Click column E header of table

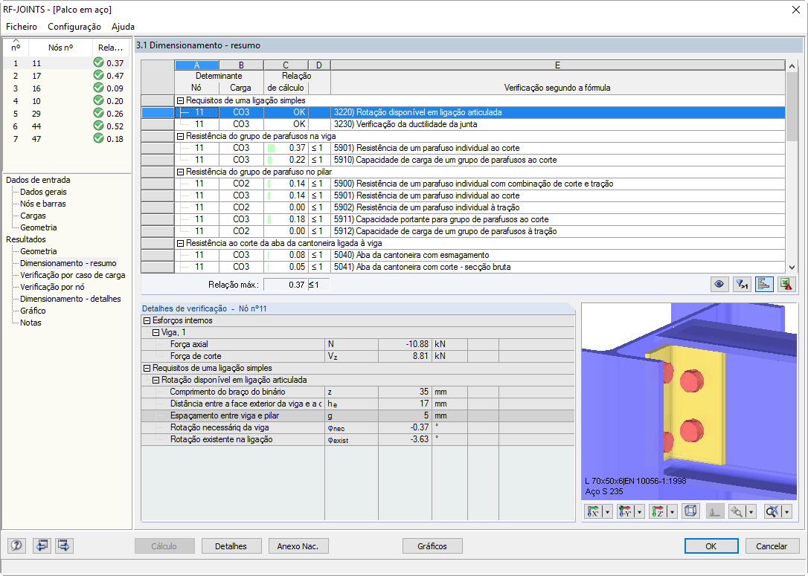pyautogui.click(x=557, y=65)
